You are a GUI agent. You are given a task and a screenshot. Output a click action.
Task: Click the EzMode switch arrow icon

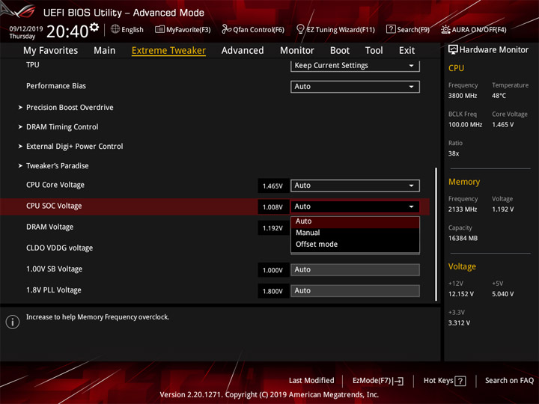coord(398,381)
